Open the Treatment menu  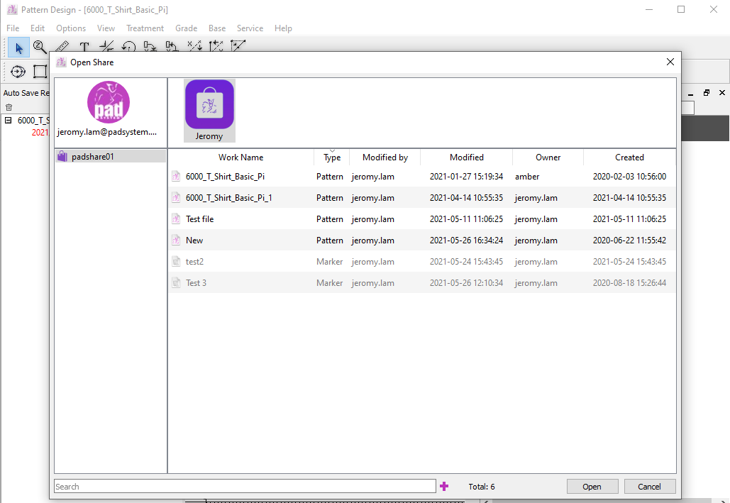(x=145, y=28)
